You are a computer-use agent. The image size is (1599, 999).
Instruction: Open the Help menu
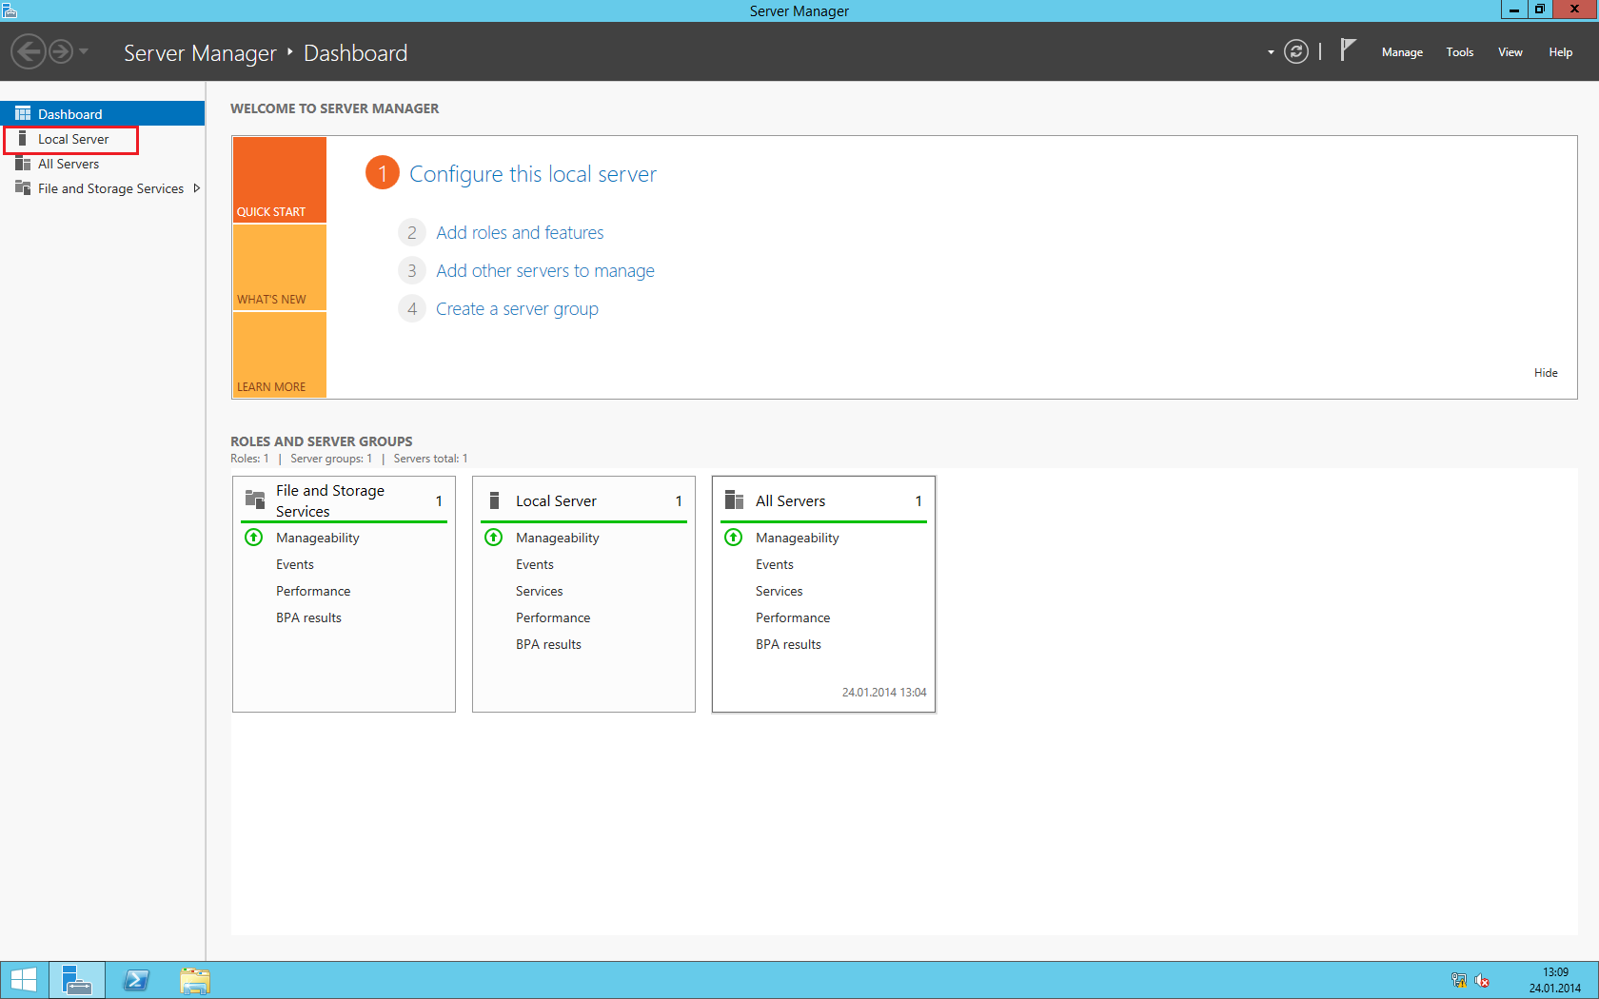pyautogui.click(x=1560, y=52)
